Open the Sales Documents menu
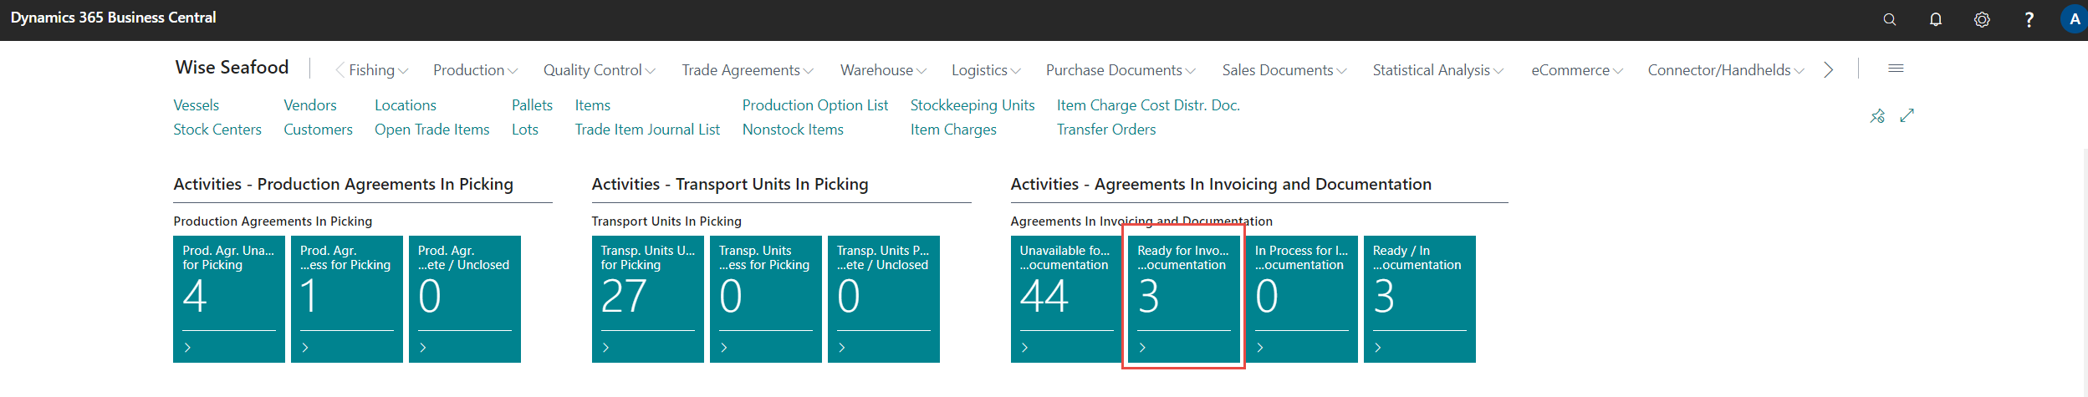Screen dimensions: 2088x397 pyautogui.click(x=1284, y=70)
